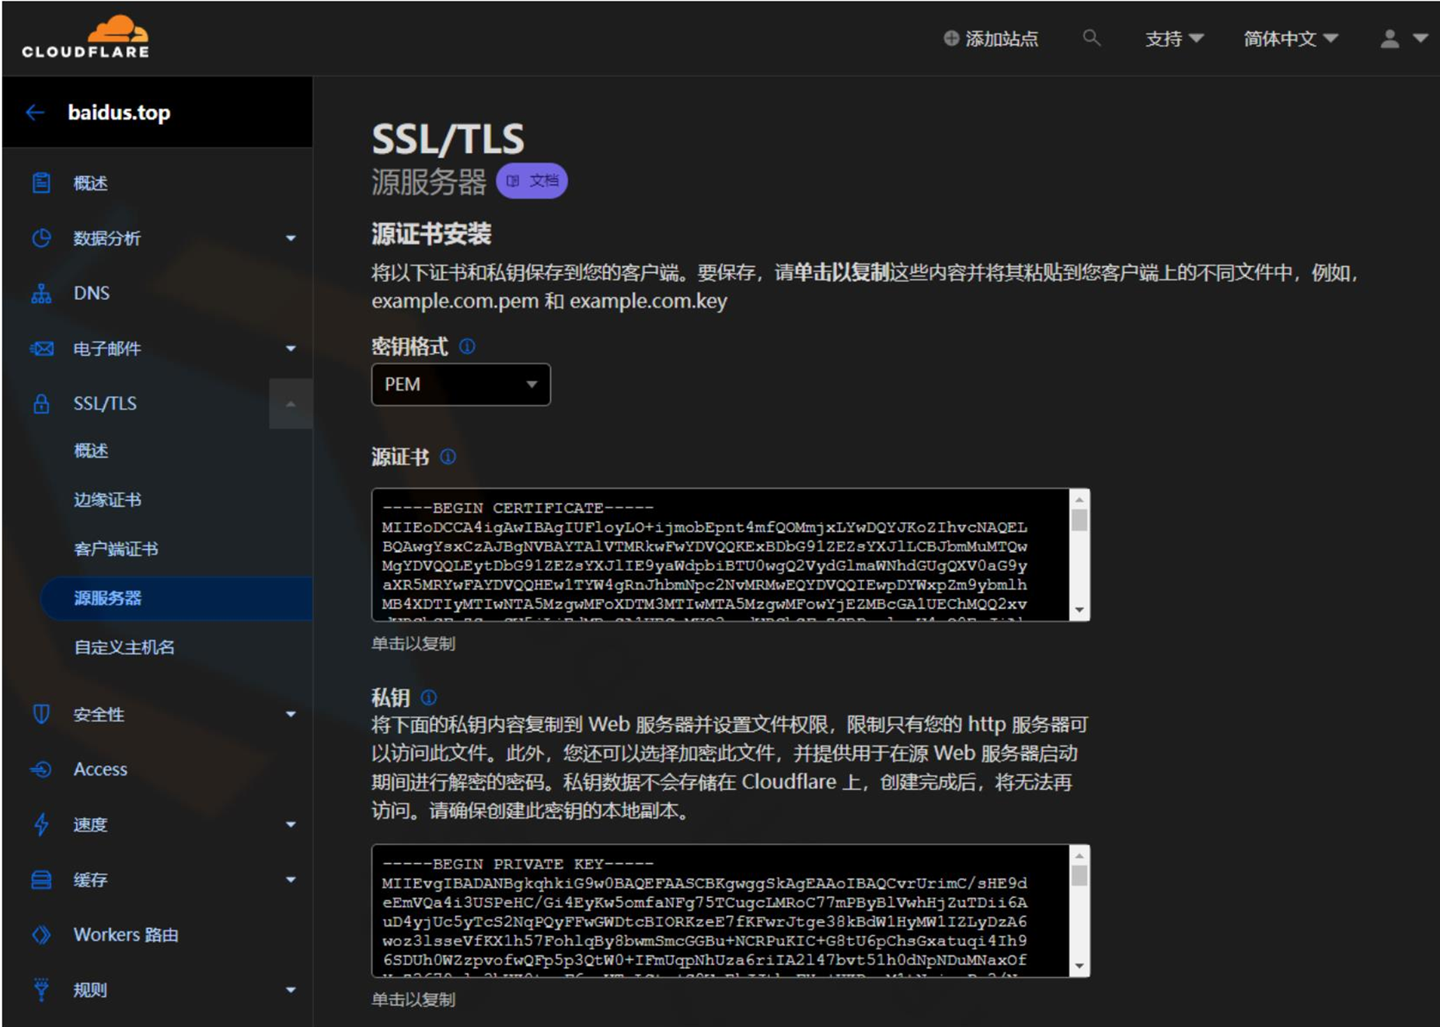Click the DNS network icon
The image size is (1440, 1027).
[x=41, y=294]
